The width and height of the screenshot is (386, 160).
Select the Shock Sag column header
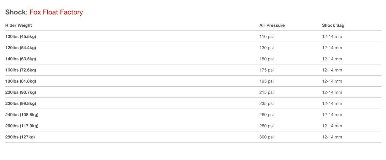point(333,25)
